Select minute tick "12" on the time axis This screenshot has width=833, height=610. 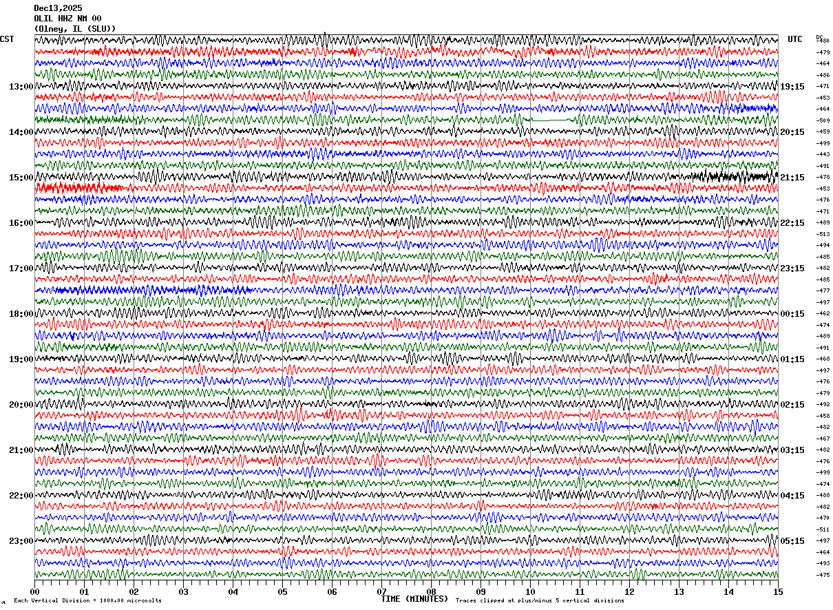pyautogui.click(x=629, y=591)
